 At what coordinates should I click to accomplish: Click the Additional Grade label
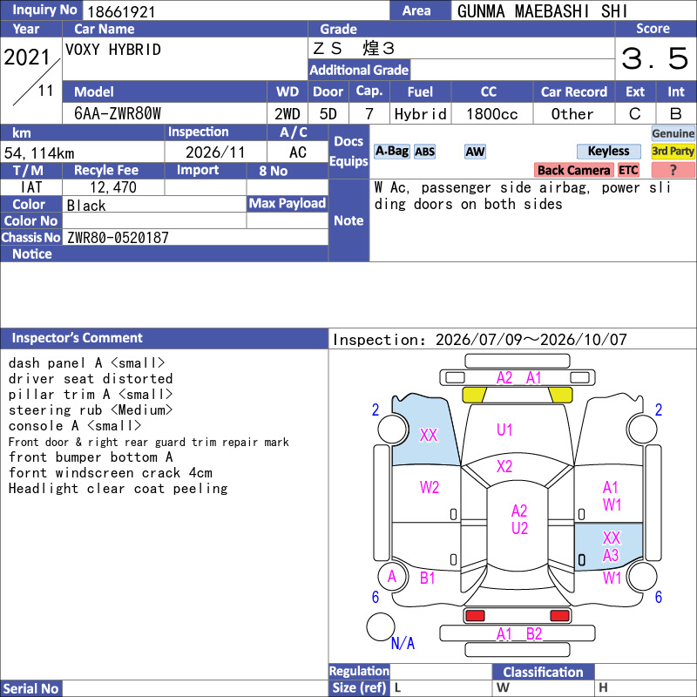[x=359, y=71]
